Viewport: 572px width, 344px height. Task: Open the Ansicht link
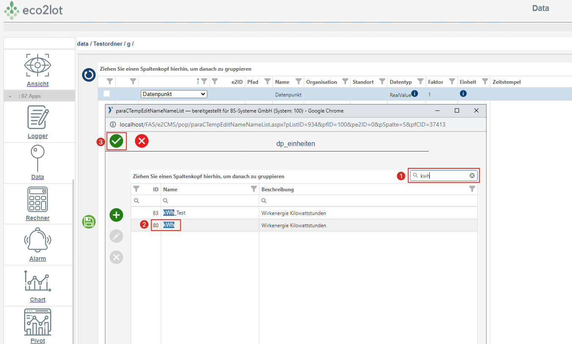(x=38, y=84)
